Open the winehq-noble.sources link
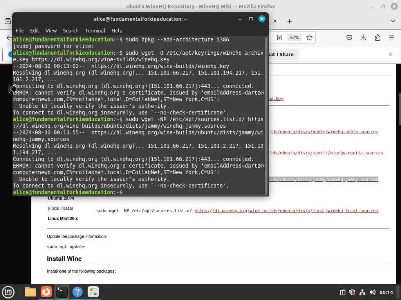 tap(323, 132)
